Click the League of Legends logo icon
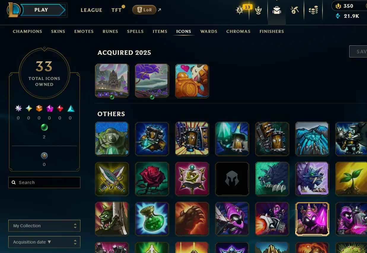This screenshot has height=253, width=367. point(13,10)
